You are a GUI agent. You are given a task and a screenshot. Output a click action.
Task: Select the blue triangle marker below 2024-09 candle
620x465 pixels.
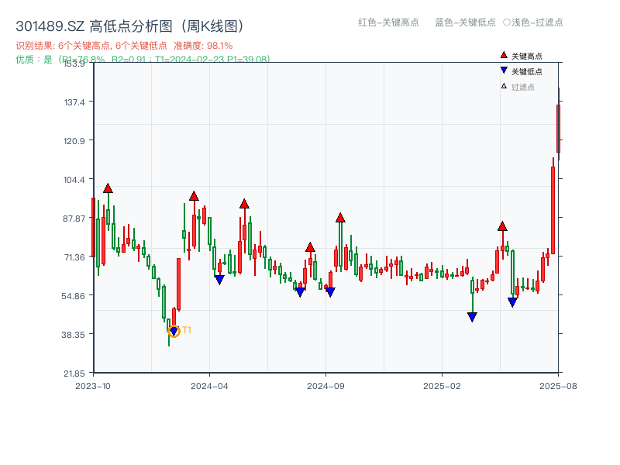pos(332,291)
